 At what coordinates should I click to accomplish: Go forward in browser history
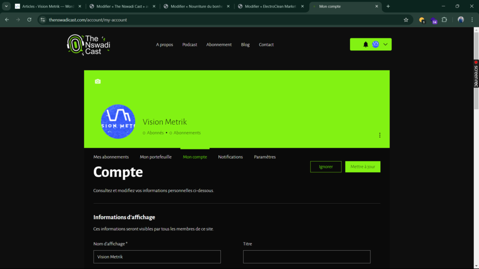click(x=18, y=20)
